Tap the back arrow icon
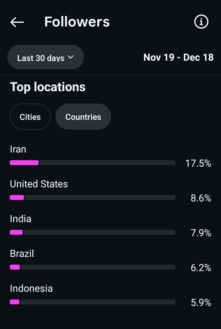Screen dimensions: 221x329 (x=17, y=22)
